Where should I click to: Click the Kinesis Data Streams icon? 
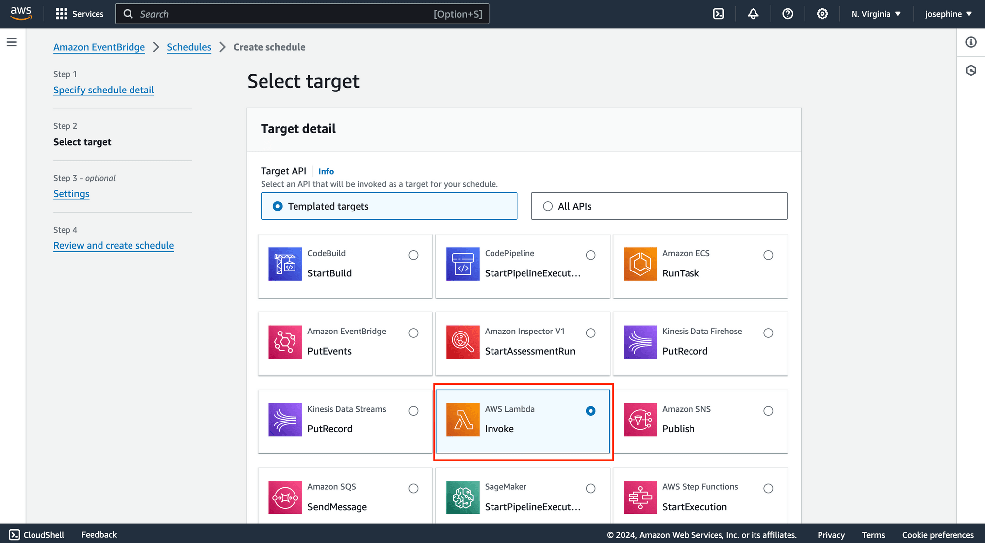(x=285, y=420)
